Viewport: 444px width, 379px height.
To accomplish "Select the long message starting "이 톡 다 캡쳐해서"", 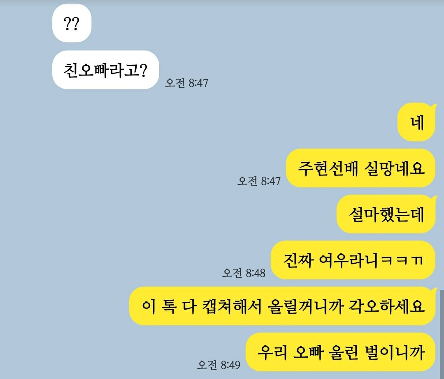I will pyautogui.click(x=282, y=306).
